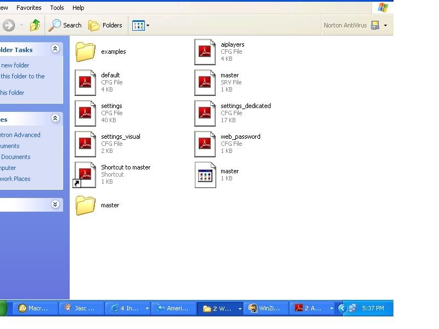Open the Help menu
This screenshot has height=329, width=439.
(78, 8)
